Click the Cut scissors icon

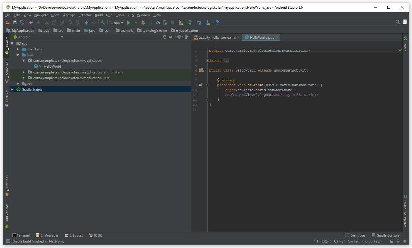pyautogui.click(x=47, y=23)
